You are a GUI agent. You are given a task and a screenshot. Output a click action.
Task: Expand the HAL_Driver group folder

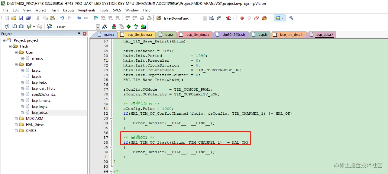16,125
